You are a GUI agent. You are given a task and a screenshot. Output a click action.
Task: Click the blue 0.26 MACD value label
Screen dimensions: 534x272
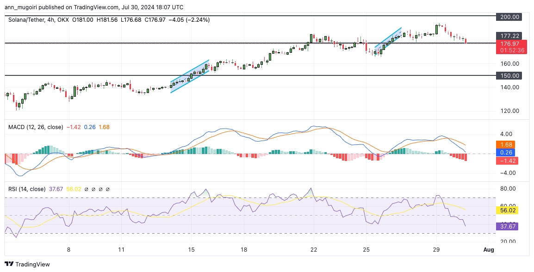click(x=504, y=153)
